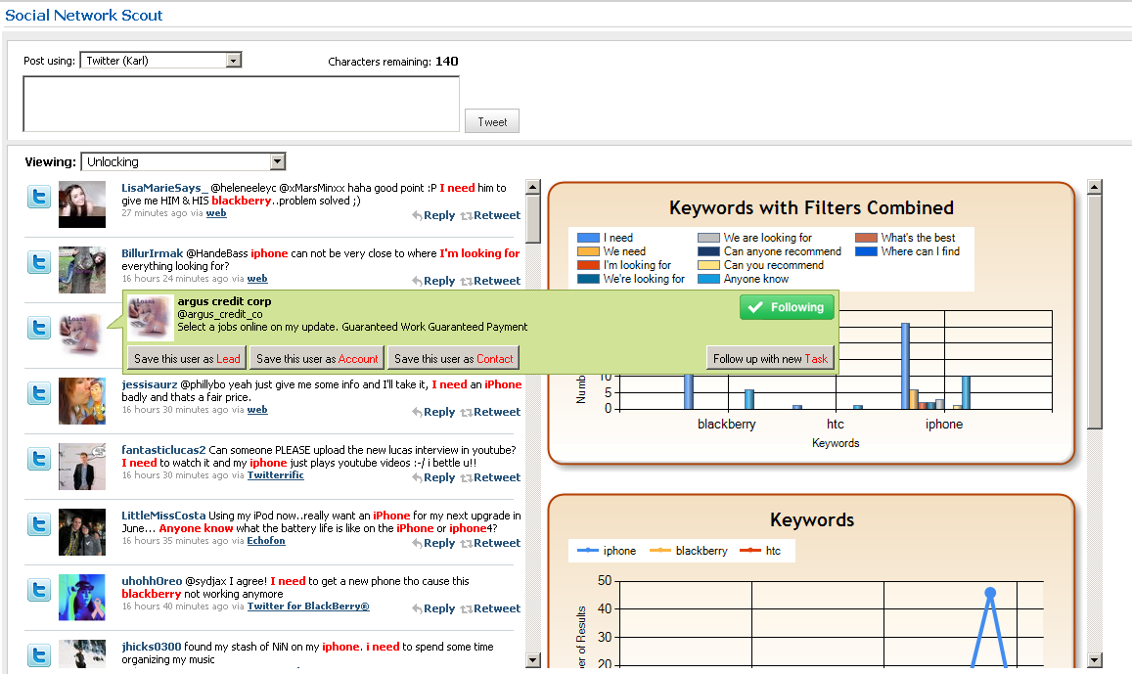Open Twitter for BlackBerry source link
Screen dimensions: 1132x674
[308, 607]
